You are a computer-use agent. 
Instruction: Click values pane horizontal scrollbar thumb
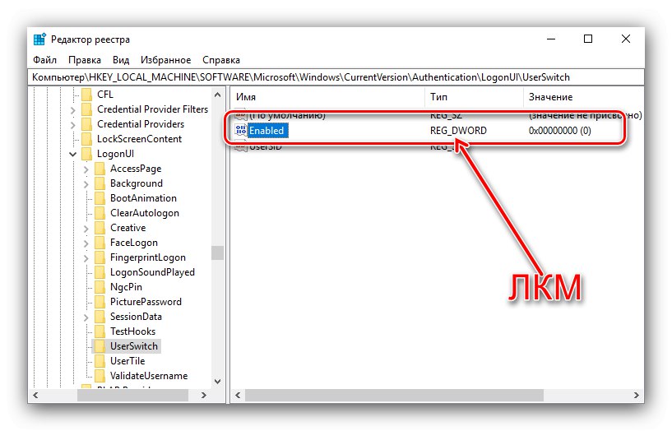pyautogui.click(x=394, y=395)
